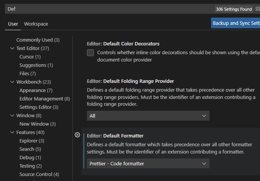260x181 pixels.
Task: Open the Default Folding Range Provider dropdown
Action: coord(148,116)
